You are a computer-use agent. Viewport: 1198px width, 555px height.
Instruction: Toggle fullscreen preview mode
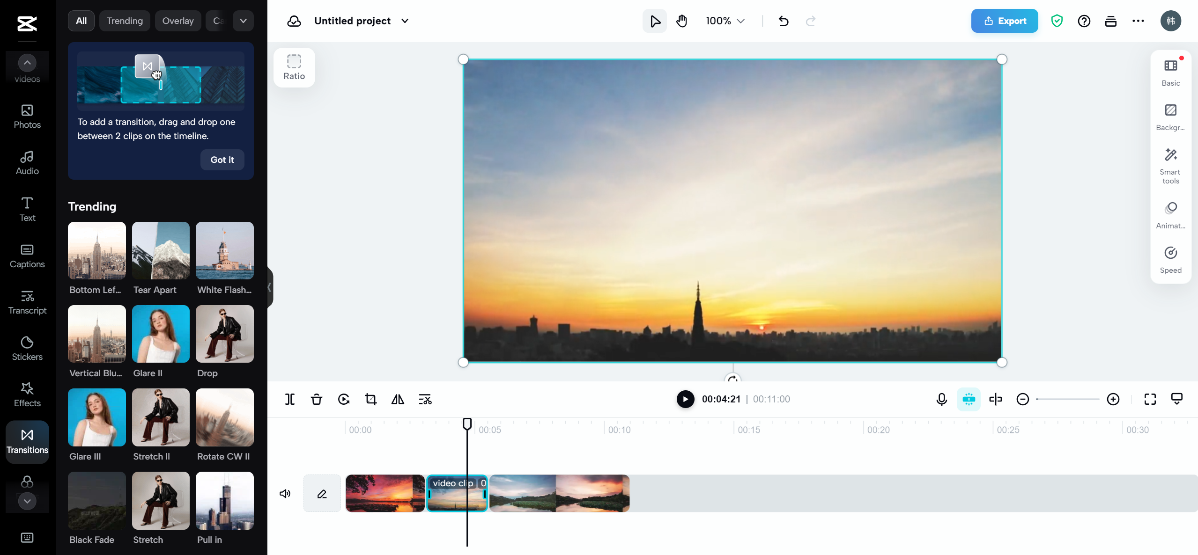click(x=1150, y=399)
